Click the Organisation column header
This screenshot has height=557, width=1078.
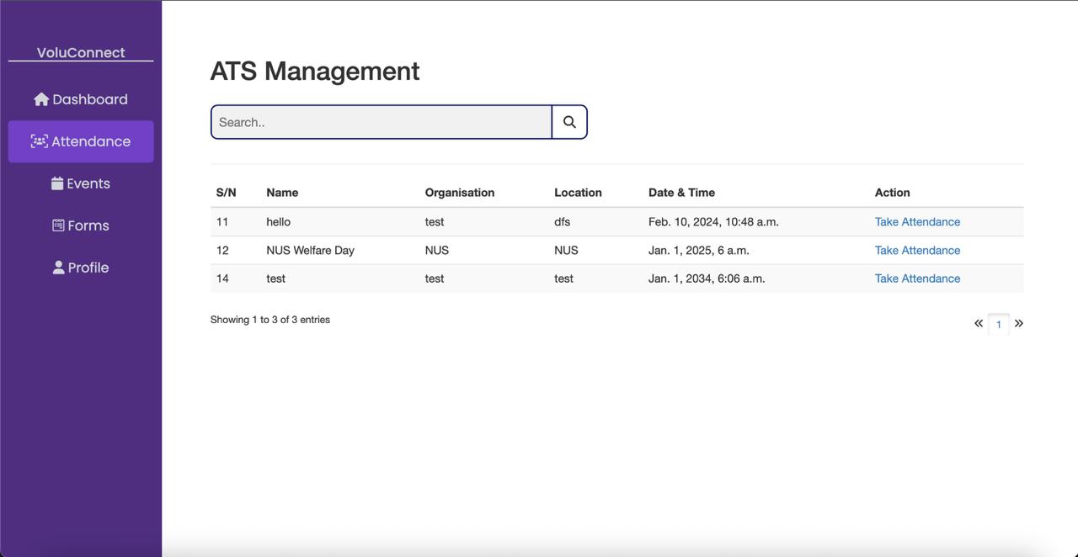pos(460,193)
